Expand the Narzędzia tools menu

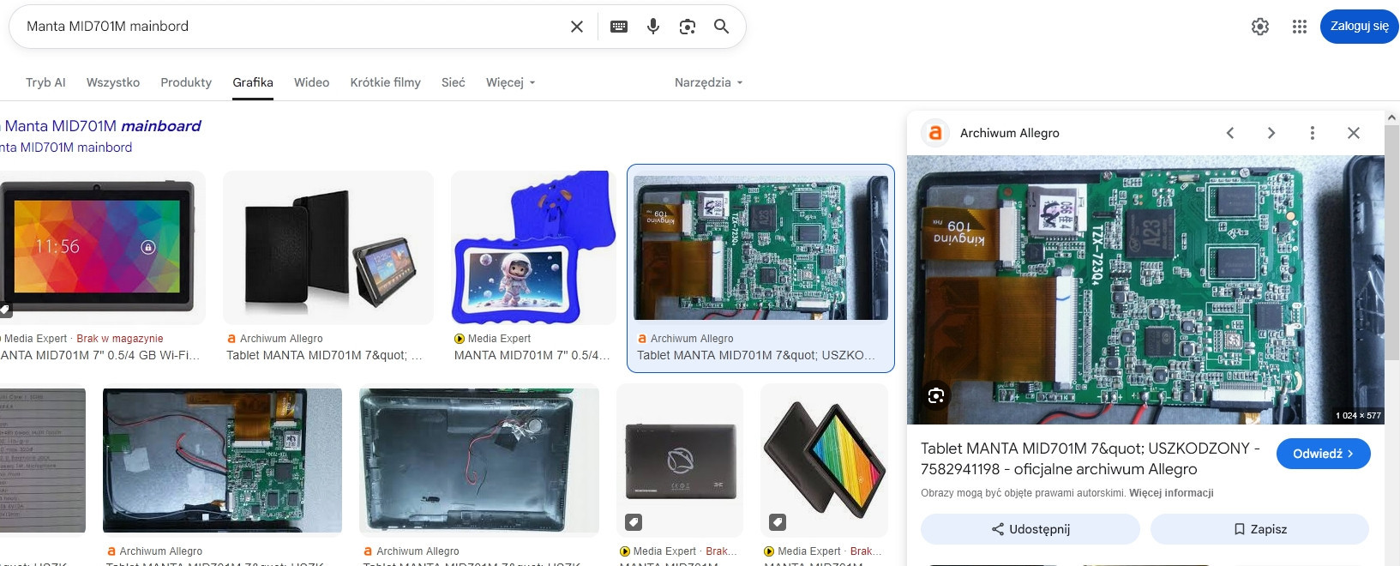click(x=708, y=82)
